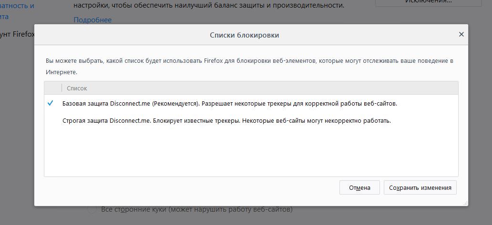The height and width of the screenshot is (225, 492).
Task: Click the Списки блокировки dialog title
Action: pyautogui.click(x=244, y=35)
